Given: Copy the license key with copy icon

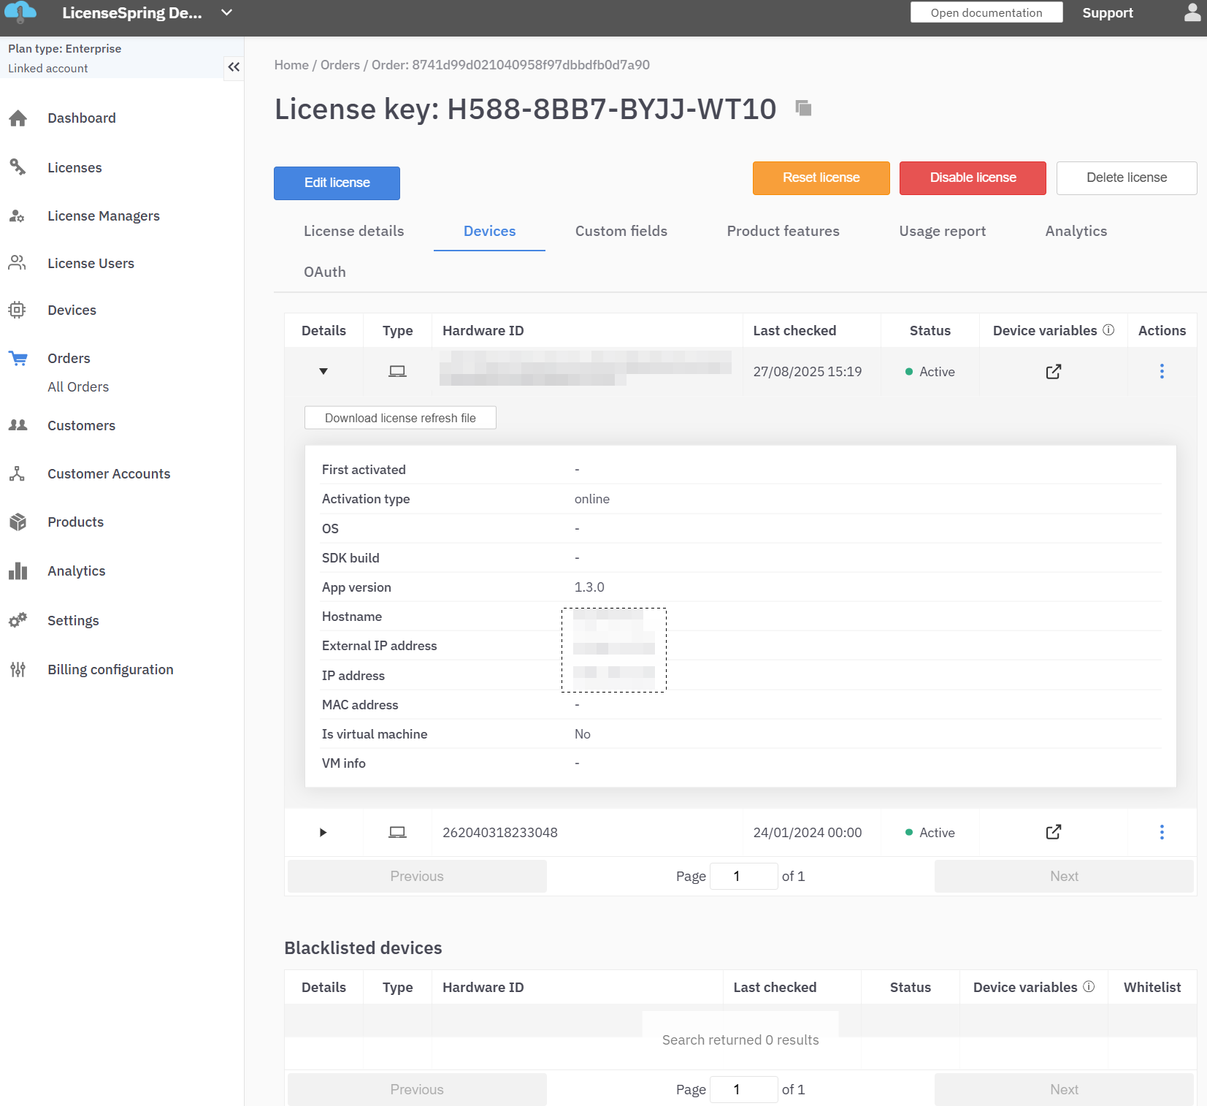Looking at the screenshot, I should click(803, 109).
